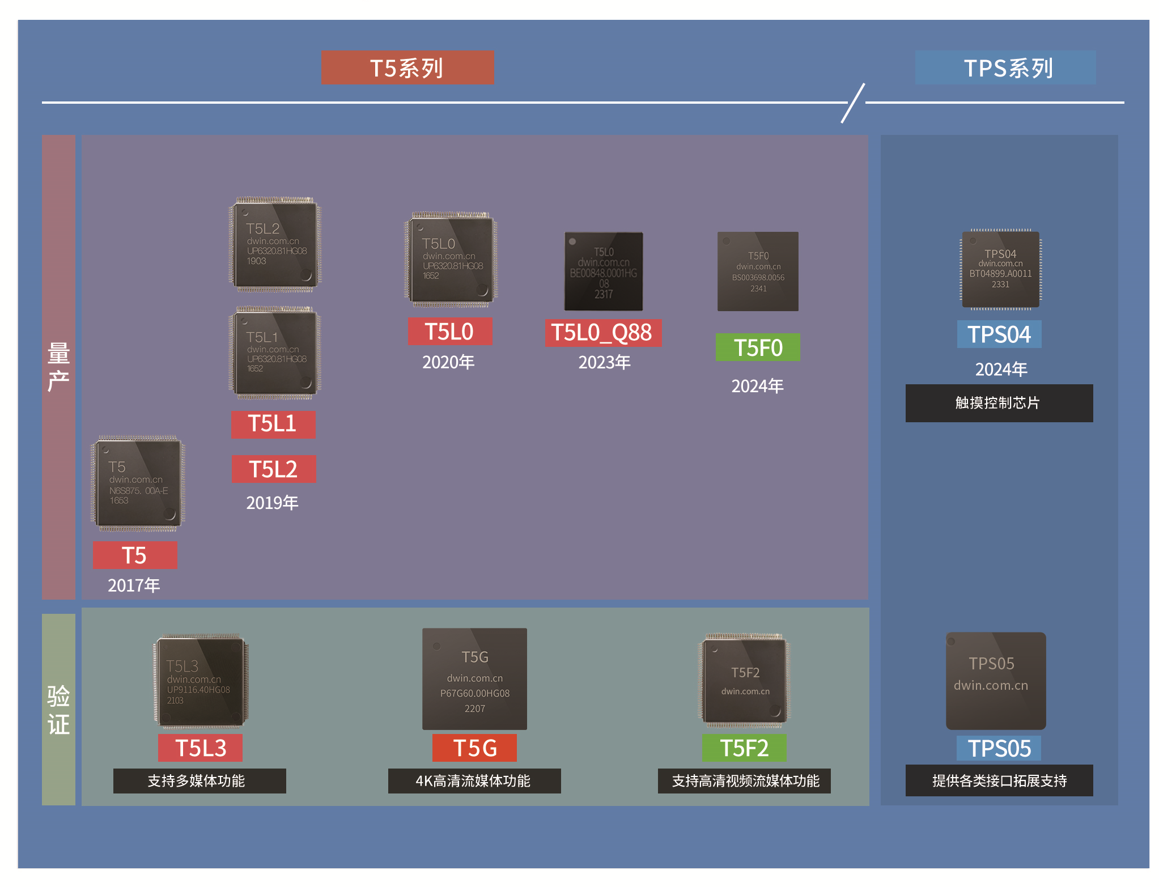This screenshot has width=1159, height=887.
Task: Click the 支持高清视频流媒体功能 description box
Action: coord(744,781)
